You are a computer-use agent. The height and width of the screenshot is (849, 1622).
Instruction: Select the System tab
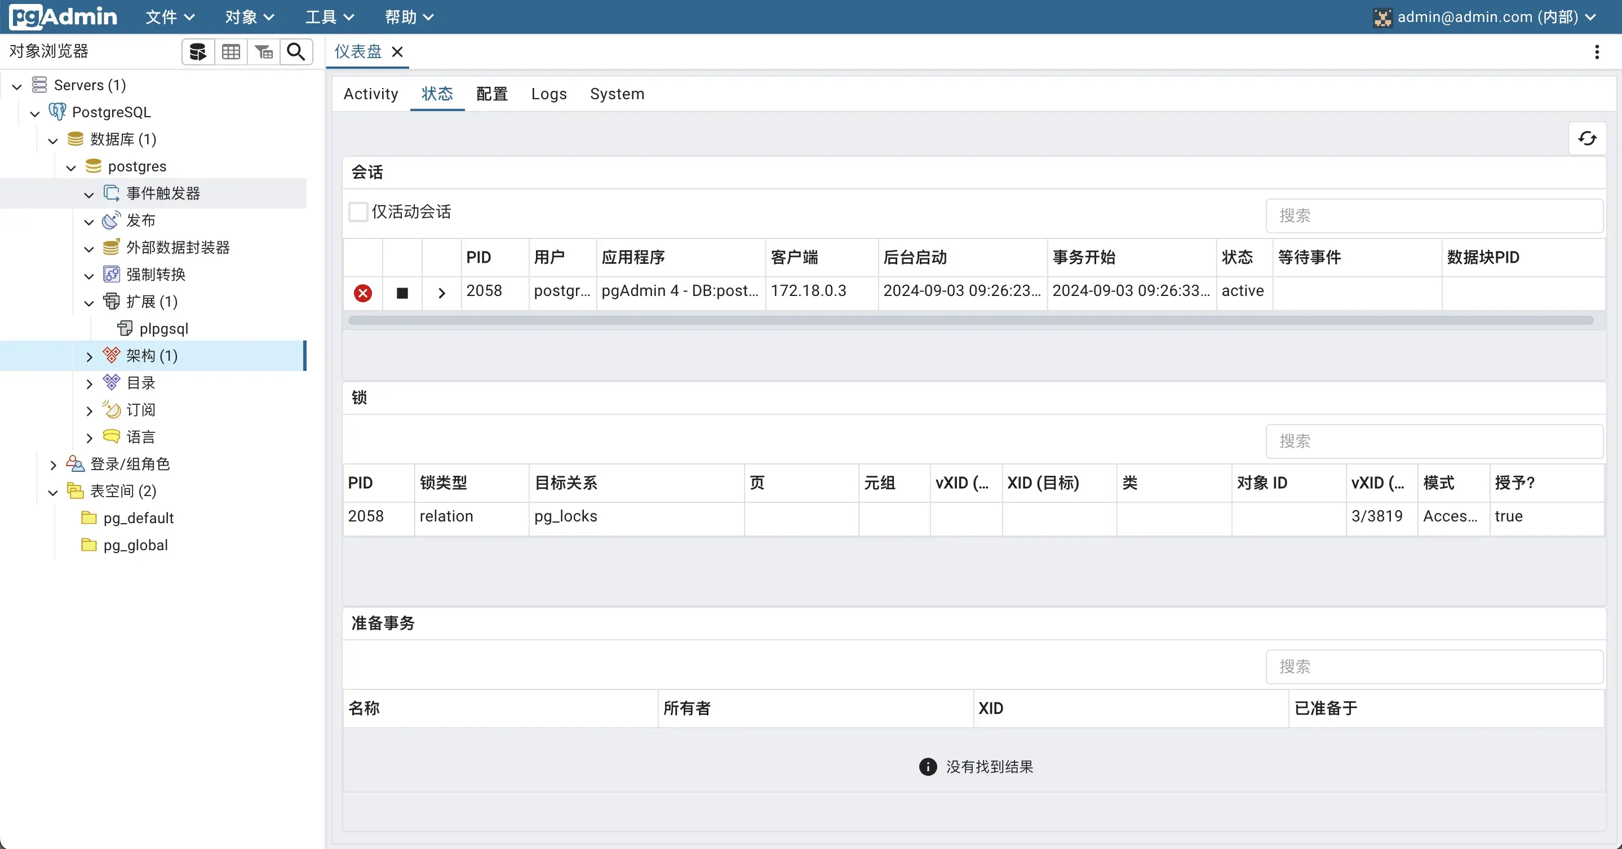point(617,94)
